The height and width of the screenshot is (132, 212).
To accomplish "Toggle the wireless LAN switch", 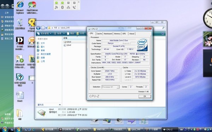I will click(57, 3).
